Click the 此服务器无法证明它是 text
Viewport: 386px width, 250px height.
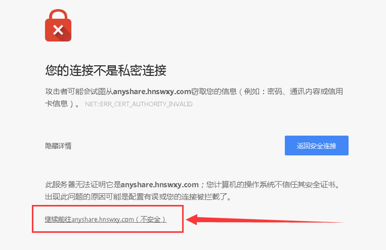coord(83,184)
